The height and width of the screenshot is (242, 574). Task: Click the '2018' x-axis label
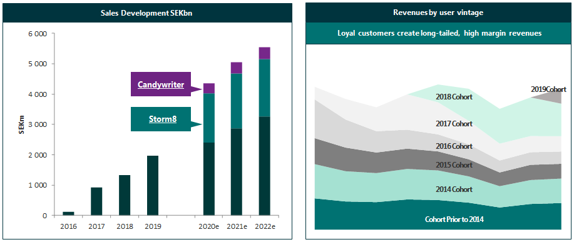point(124,226)
